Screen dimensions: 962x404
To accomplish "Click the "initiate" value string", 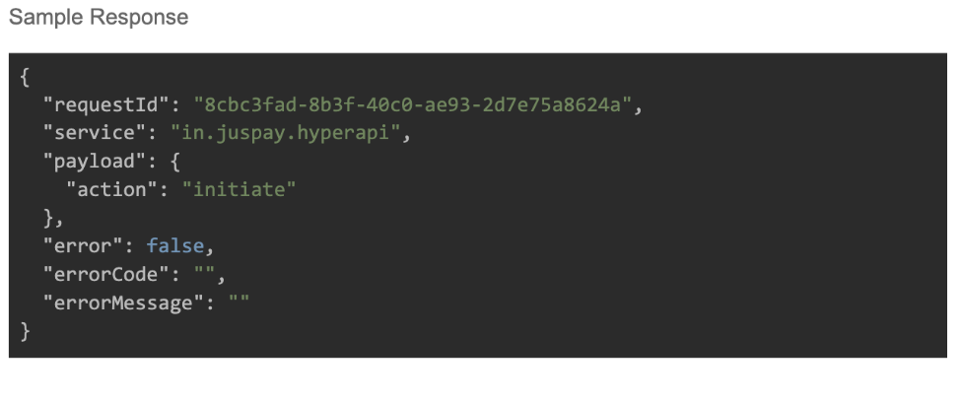I will [x=237, y=189].
